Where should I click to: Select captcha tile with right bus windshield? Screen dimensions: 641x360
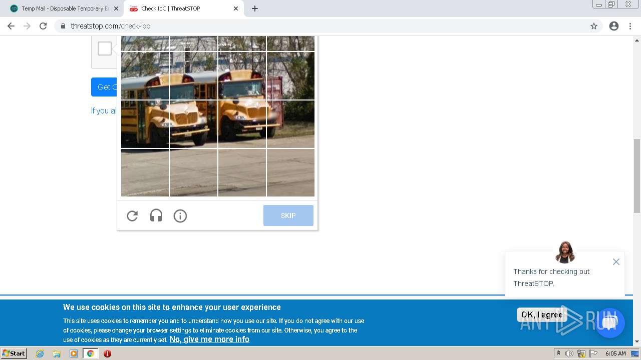(242, 75)
